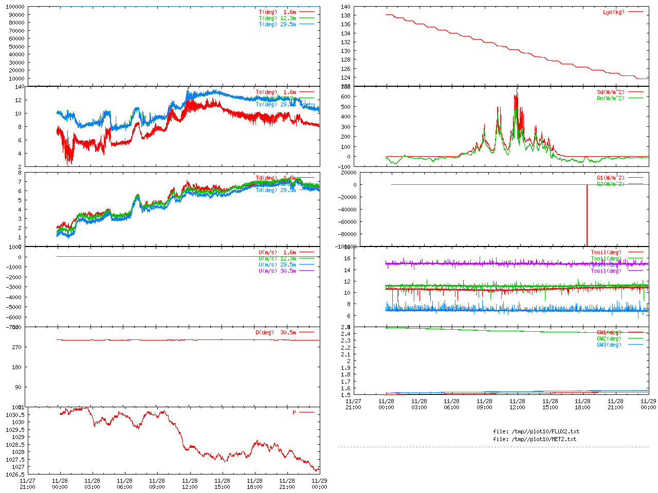Click the red line sample beside Lys(kg)
This screenshot has width=658, height=493.
635,12
